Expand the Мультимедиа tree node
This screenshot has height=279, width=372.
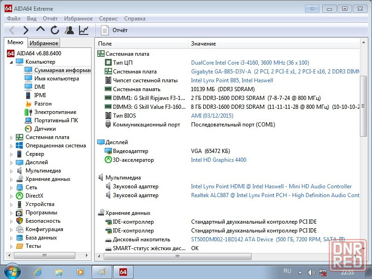(x=11, y=171)
